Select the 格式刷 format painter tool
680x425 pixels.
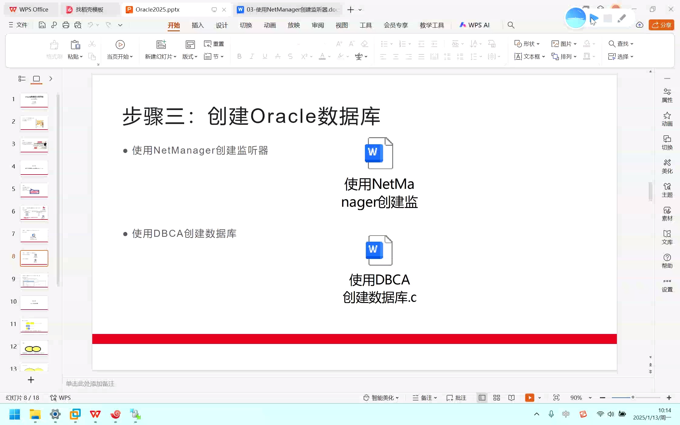54,49
